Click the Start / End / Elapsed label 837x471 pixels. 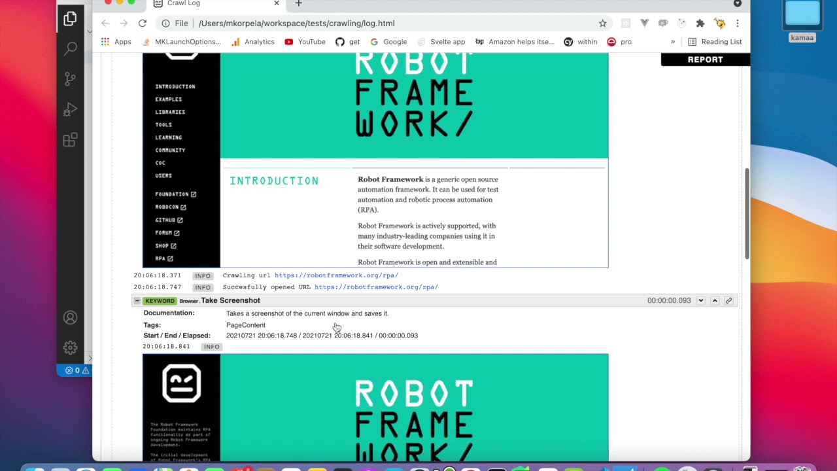click(x=177, y=336)
